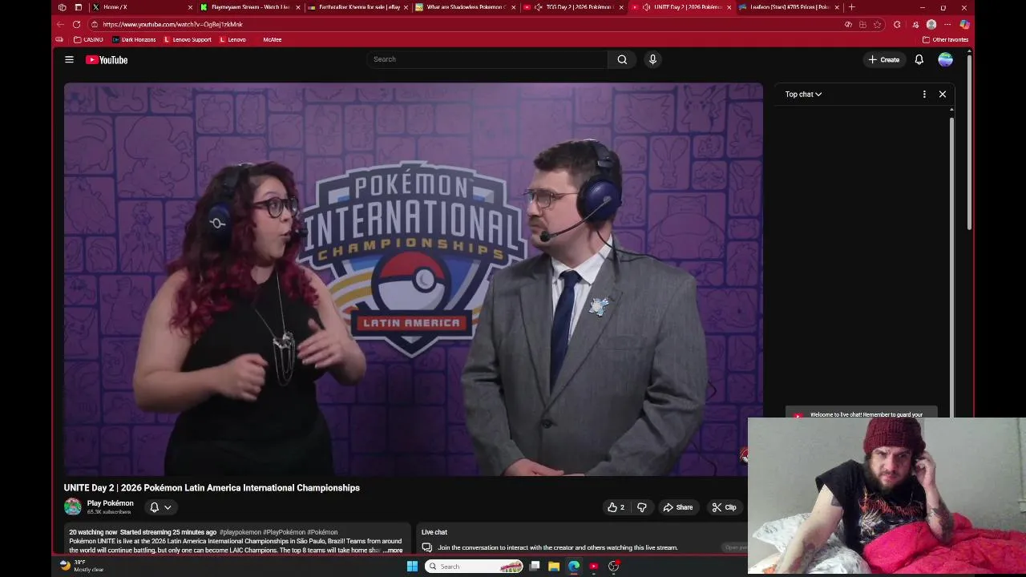Viewport: 1026px width, 577px height.
Task: Open the Create dropdown button
Action: click(884, 59)
